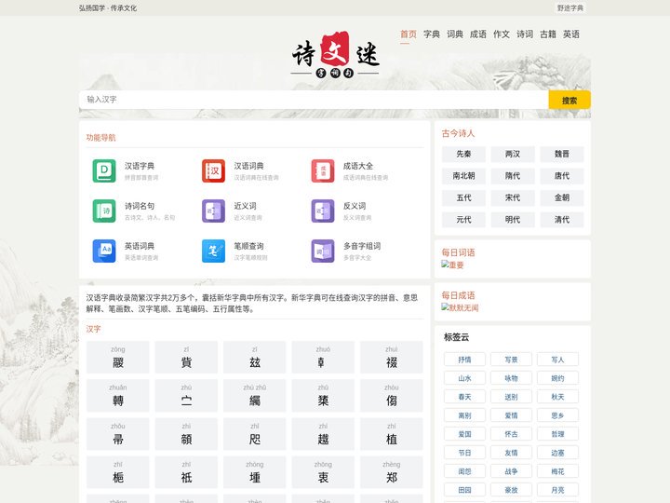The image size is (670, 503).
Task: Open the 成语大全 pink book icon
Action: coord(323,170)
